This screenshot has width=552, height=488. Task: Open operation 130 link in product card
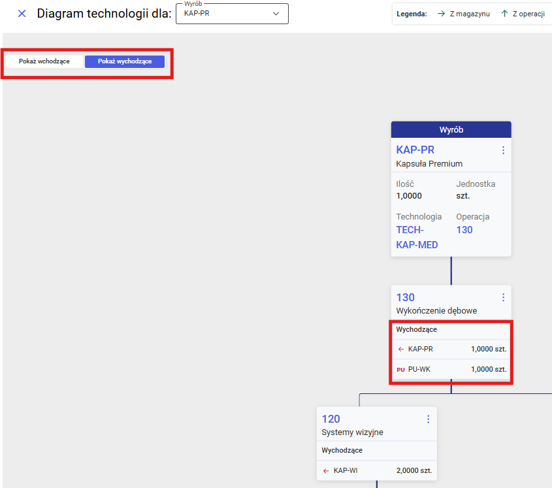[464, 230]
